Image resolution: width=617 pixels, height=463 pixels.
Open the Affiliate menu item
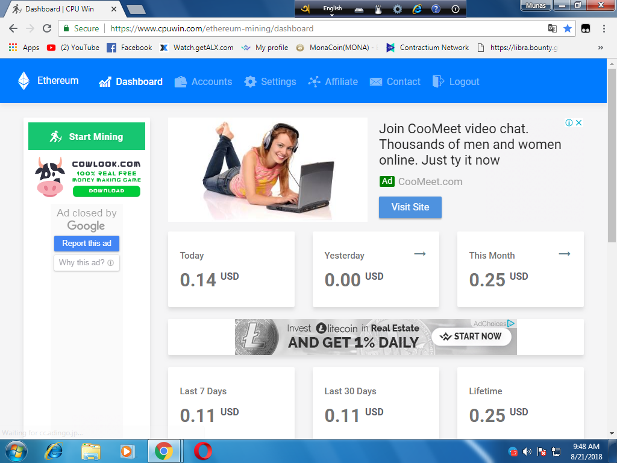pyautogui.click(x=333, y=81)
